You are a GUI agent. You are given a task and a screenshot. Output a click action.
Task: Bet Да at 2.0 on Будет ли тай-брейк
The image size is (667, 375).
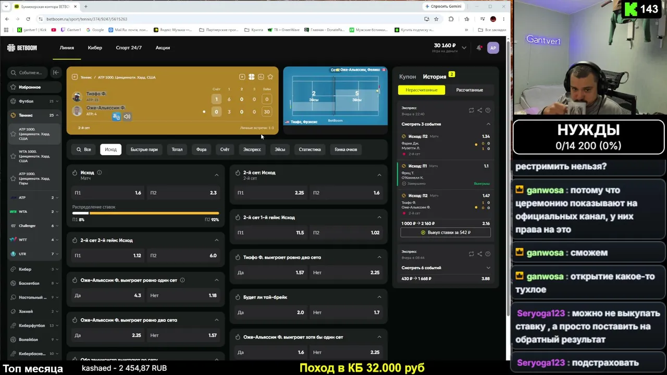point(271,312)
